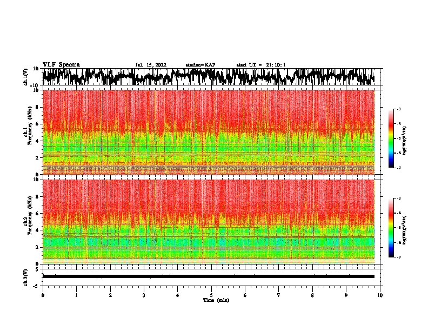Select the "start UT = 21:10:1" header text
The height and width of the screenshot is (331, 428).
261,65
